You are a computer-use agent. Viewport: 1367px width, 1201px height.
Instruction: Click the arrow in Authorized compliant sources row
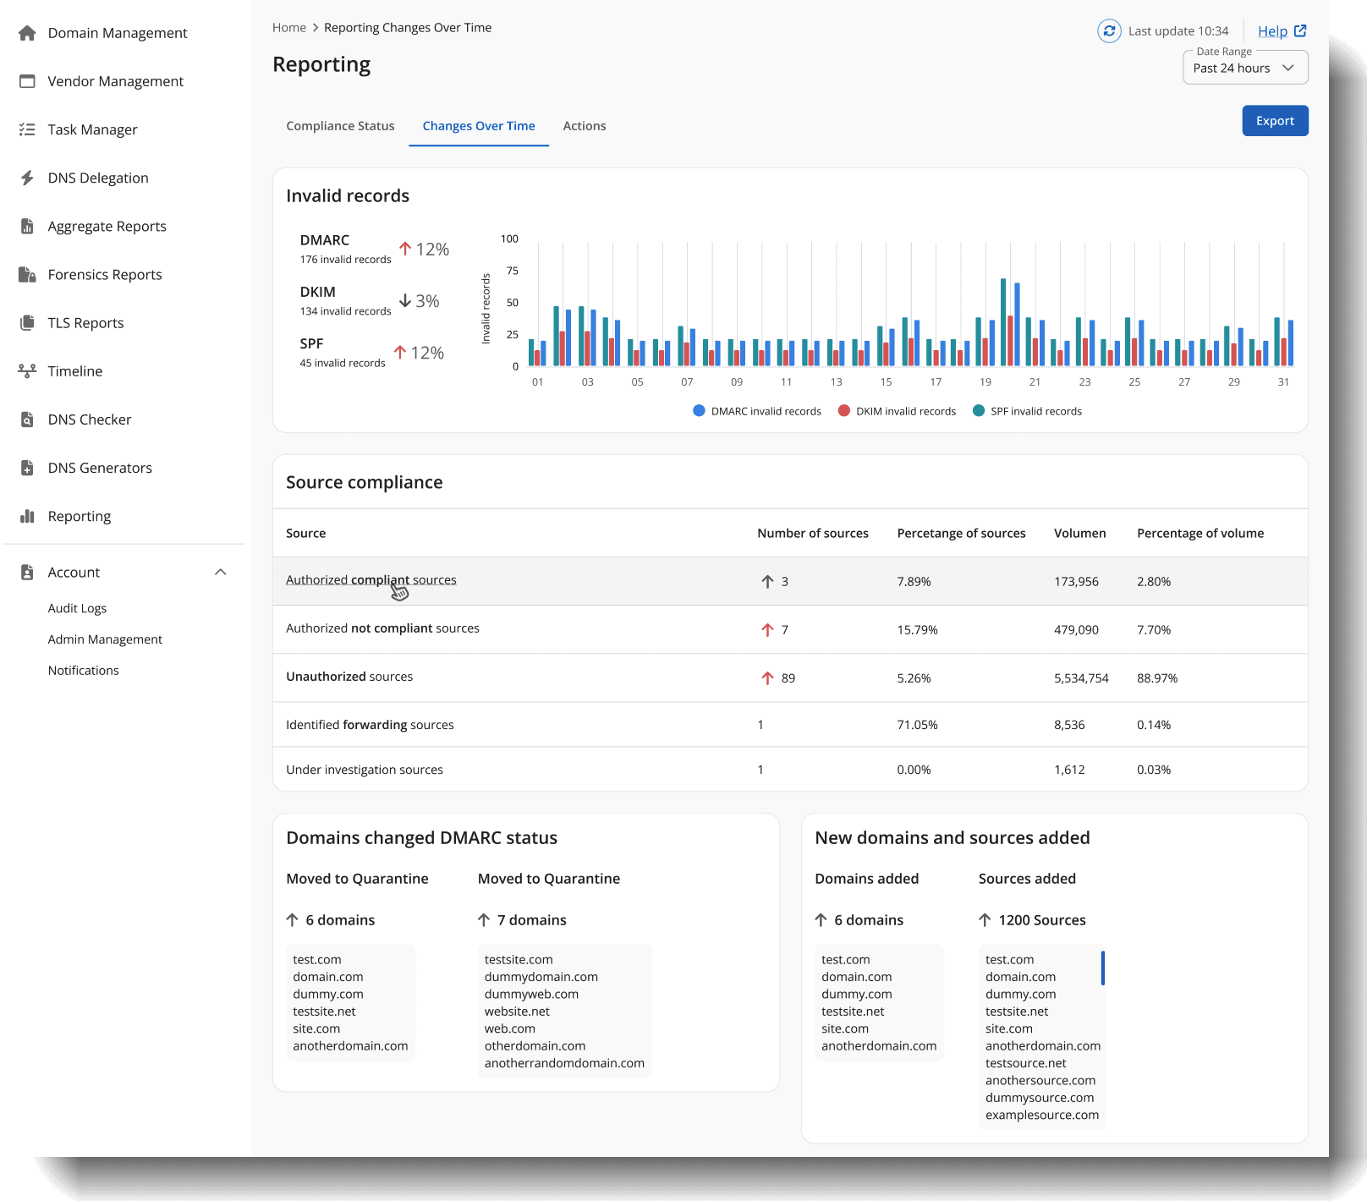coord(767,582)
